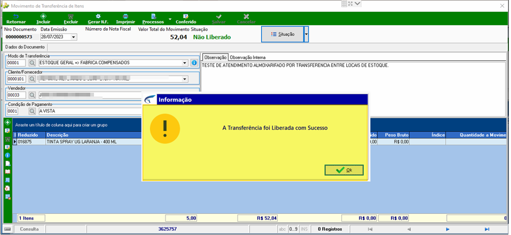Click the Modo de Transferência code field 00001

(16, 63)
